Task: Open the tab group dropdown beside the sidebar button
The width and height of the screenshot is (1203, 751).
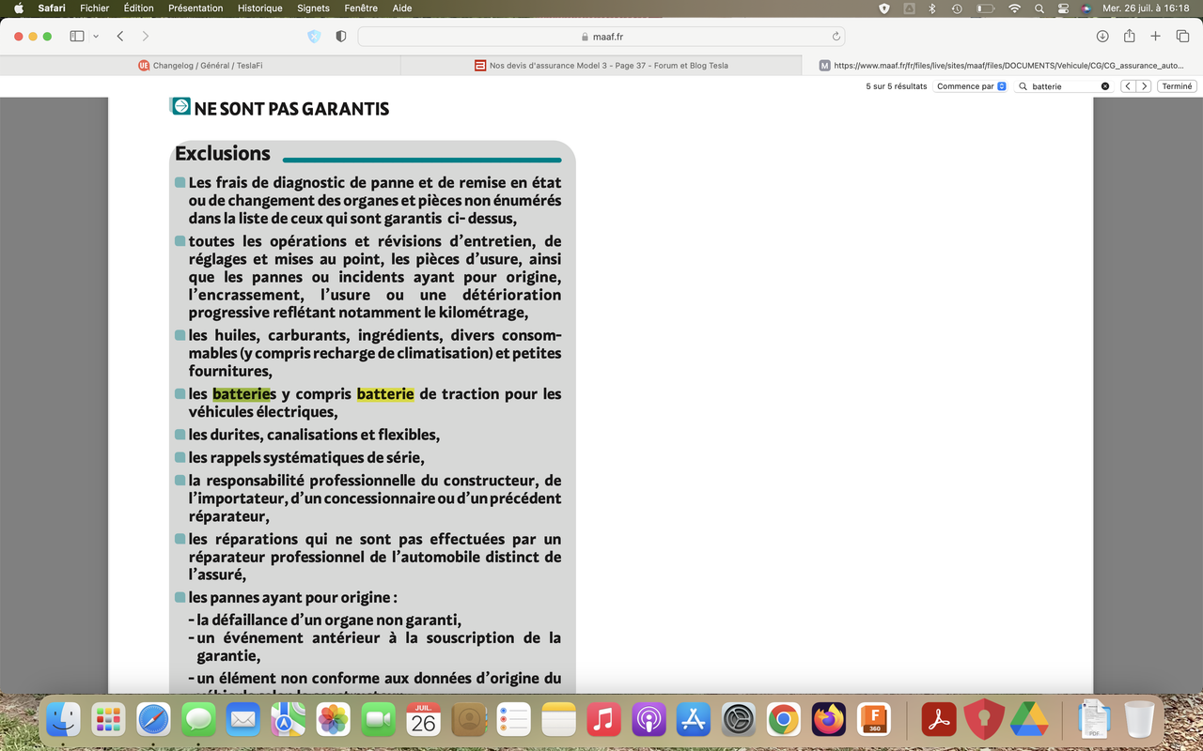Action: [x=96, y=36]
